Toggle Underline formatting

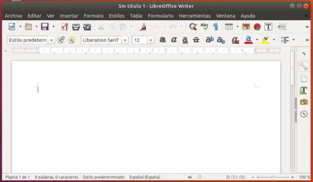185,40
